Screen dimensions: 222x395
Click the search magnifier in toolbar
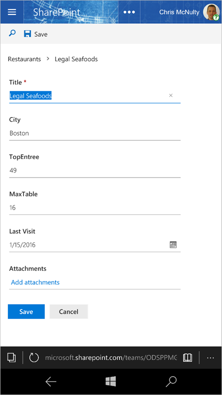pos(12,33)
